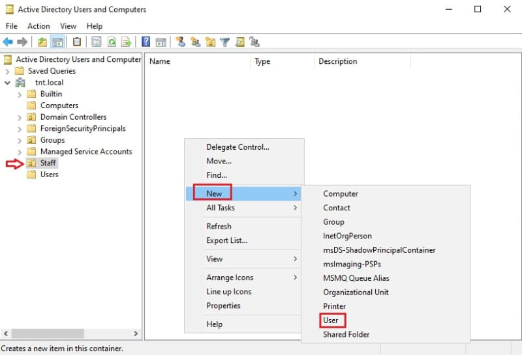Click the green Refresh toolbar icon
This screenshot has width=522, height=355.
click(x=112, y=42)
